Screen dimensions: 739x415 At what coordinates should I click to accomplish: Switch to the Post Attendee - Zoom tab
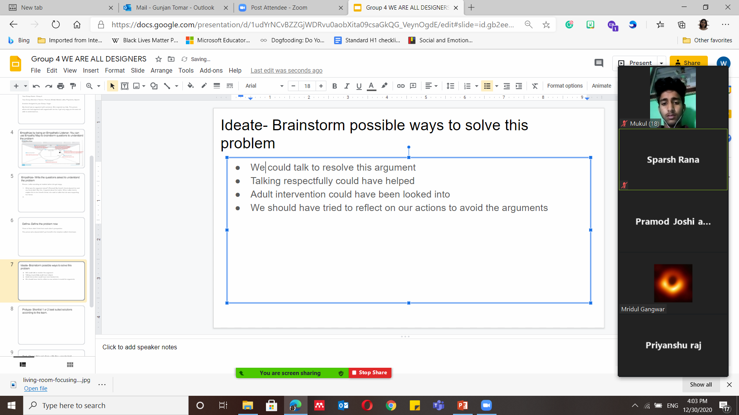point(290,8)
